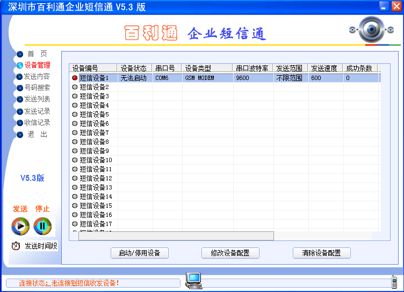404x292 pixels.
Task: Click the 启动/停用设备 button
Action: [x=140, y=253]
